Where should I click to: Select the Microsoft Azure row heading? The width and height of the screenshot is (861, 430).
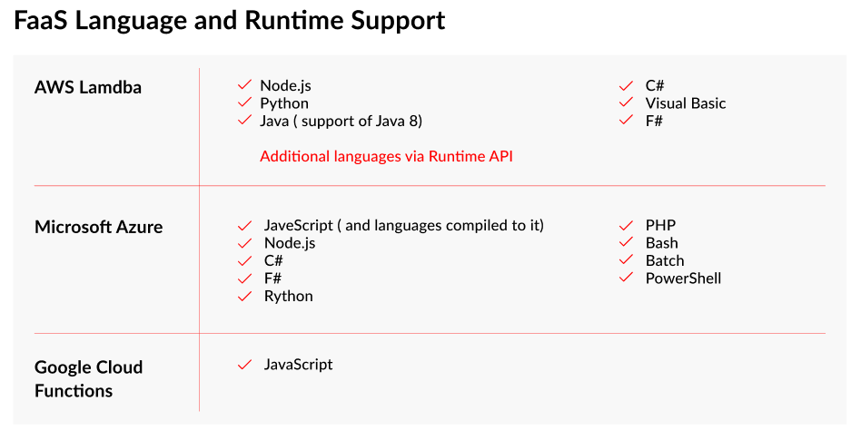click(x=98, y=227)
